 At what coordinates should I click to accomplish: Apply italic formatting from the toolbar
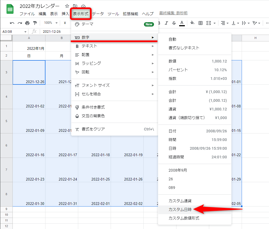point(166,23)
